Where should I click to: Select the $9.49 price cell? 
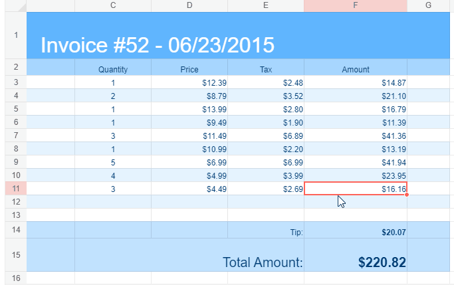(189, 122)
